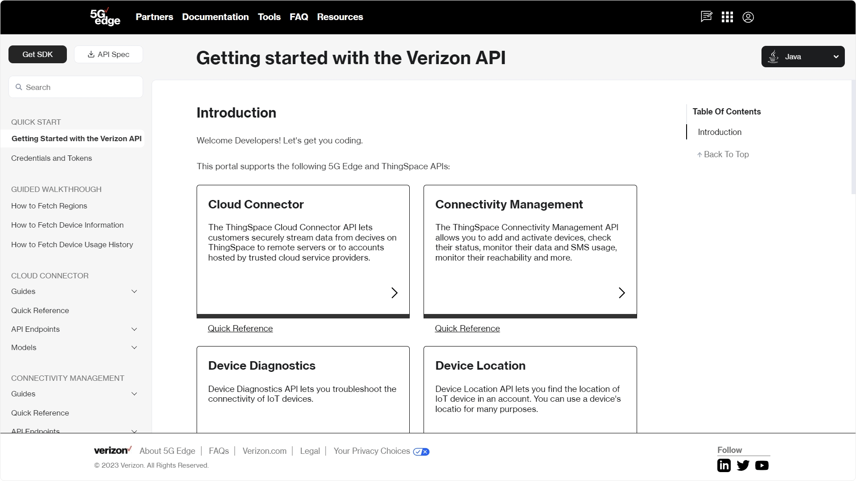Open Verizon's LinkedIn page

tap(724, 465)
